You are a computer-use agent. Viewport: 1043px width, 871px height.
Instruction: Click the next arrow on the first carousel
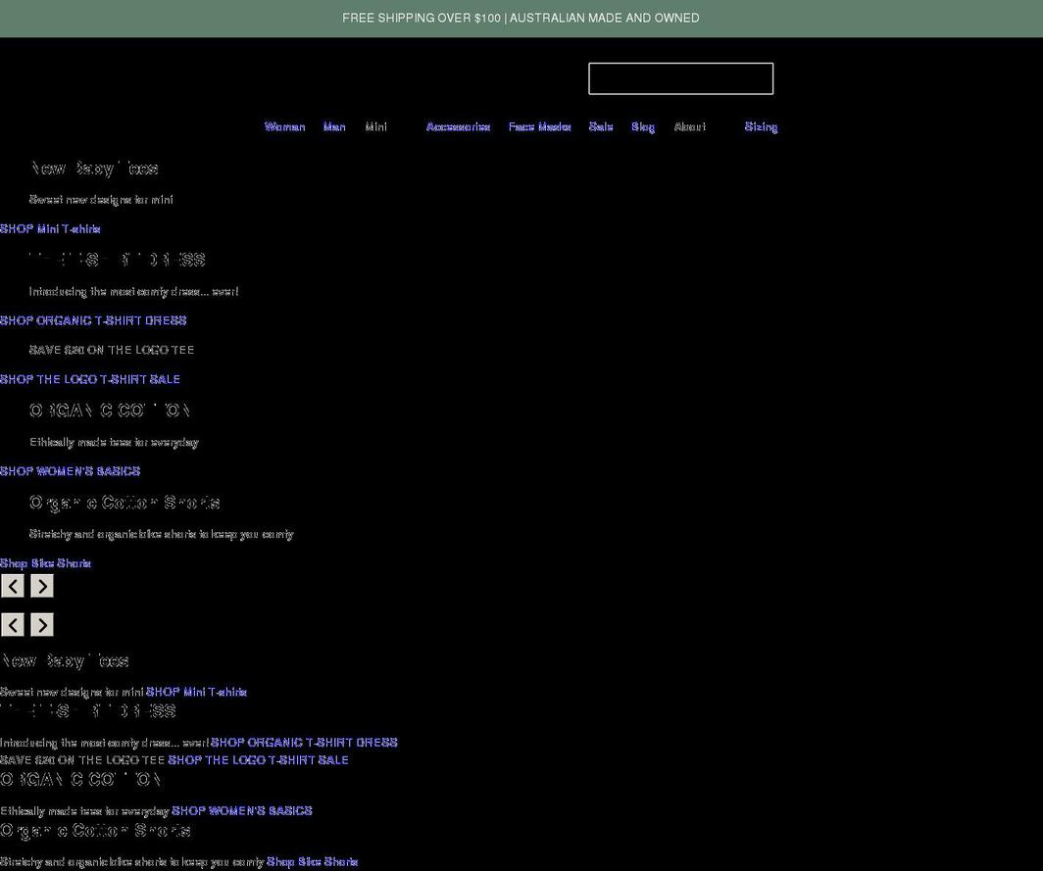[41, 585]
